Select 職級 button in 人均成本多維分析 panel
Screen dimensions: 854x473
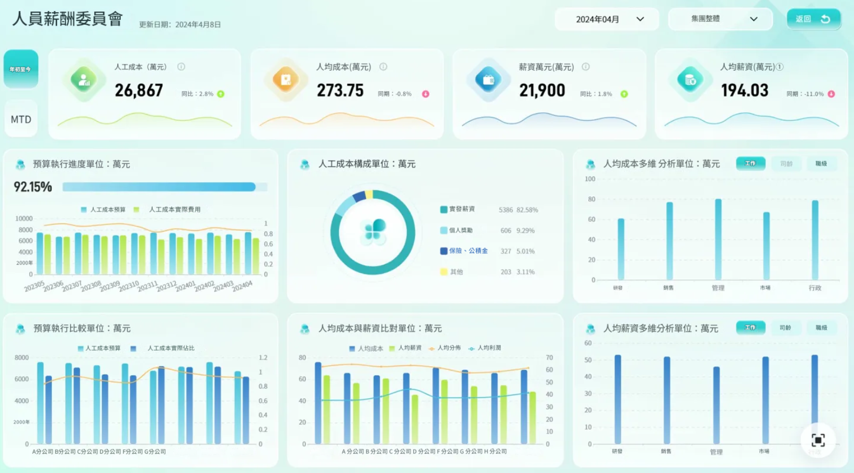[x=821, y=163]
